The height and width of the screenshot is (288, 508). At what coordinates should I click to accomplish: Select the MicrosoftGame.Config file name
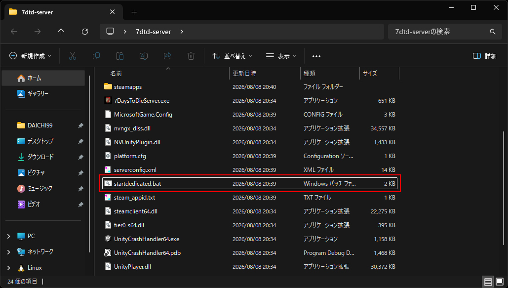point(143,115)
